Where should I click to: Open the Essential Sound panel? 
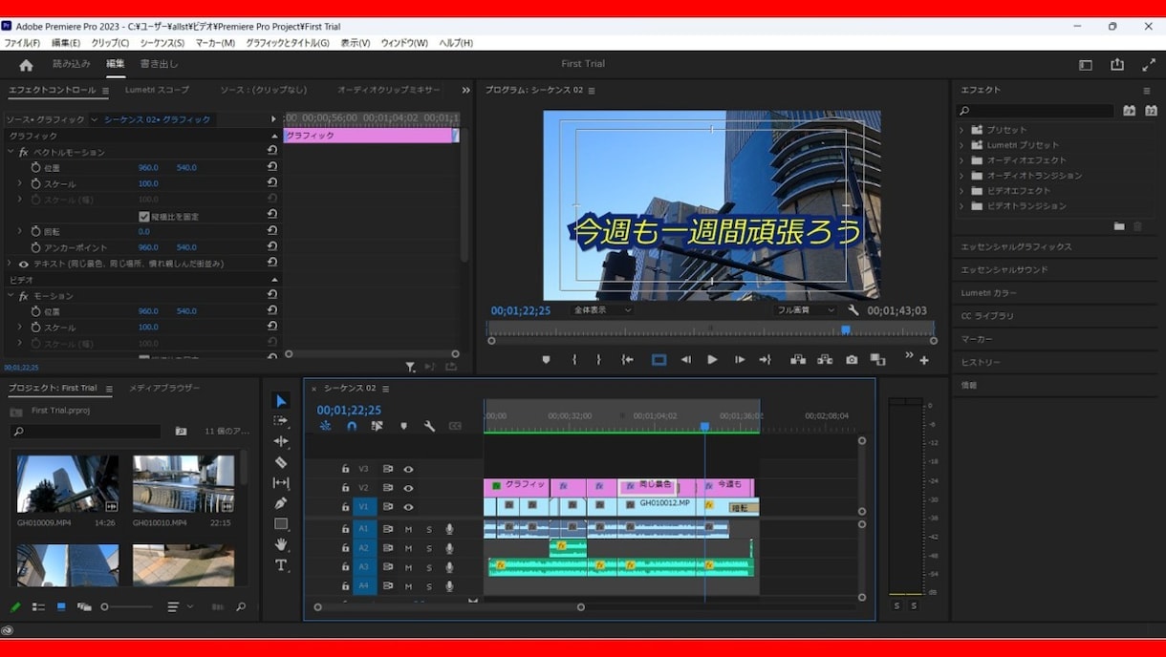click(1004, 270)
